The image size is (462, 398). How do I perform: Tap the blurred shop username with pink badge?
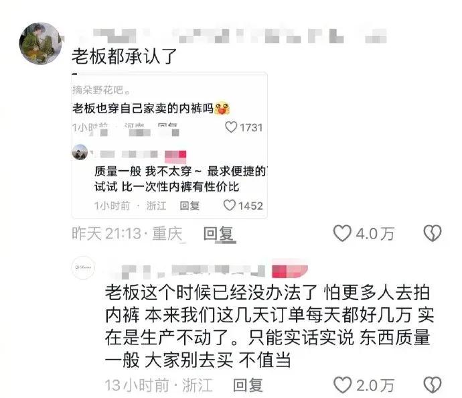point(187,271)
